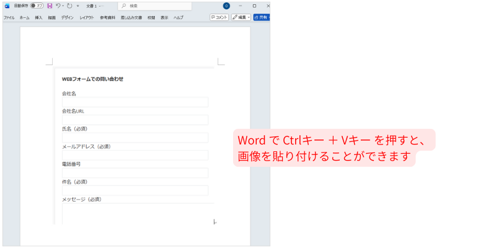Click the 電話番号 input box in pasted image
Image resolution: width=496 pixels, height=248 pixels.
(x=135, y=173)
